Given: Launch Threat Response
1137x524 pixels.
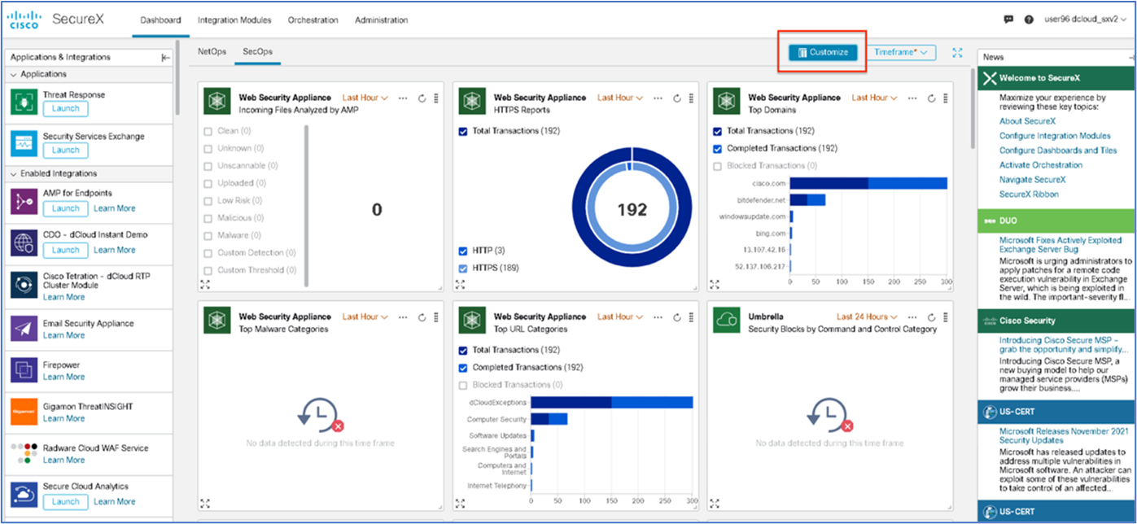Looking at the screenshot, I should click(66, 109).
